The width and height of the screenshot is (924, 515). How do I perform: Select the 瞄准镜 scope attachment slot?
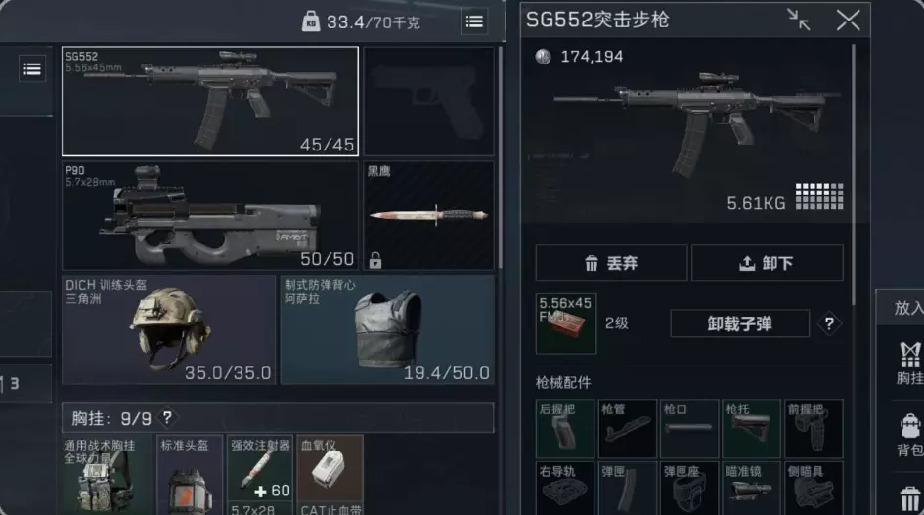751,488
